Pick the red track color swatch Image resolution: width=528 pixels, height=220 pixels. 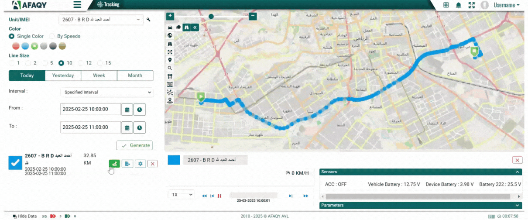tap(16, 46)
